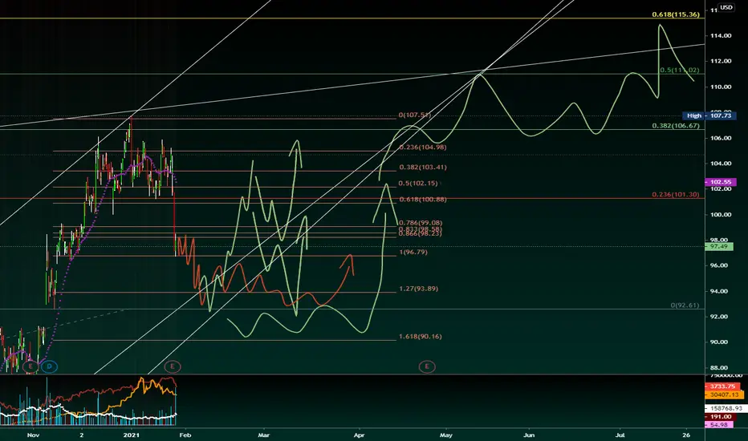Click the white 158768.93 volume value tag
The height and width of the screenshot is (441, 748).
tap(726, 409)
